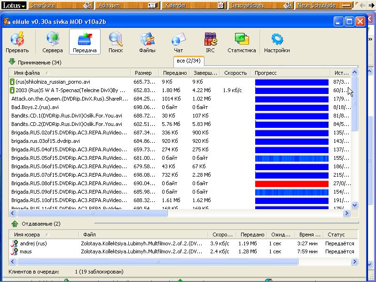The image size is (376, 282).
Task: Click the Клиентов в очереди status text
Action: 34,272
